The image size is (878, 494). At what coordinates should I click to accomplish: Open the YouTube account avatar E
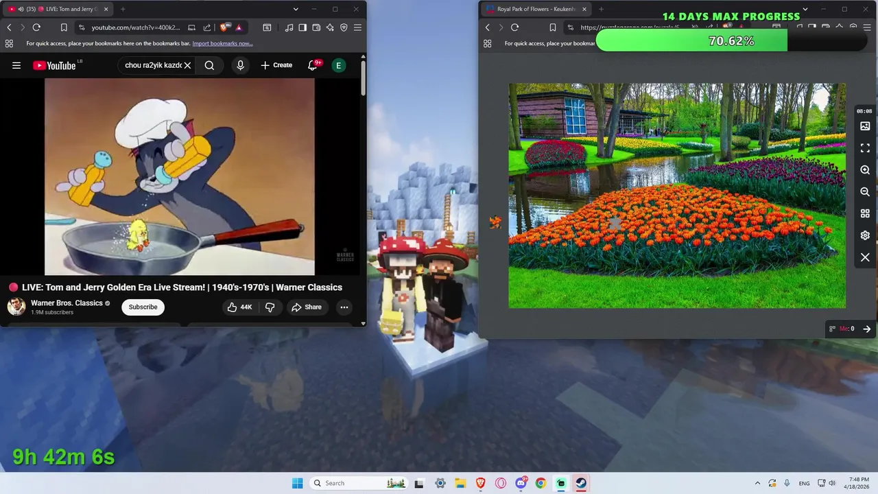[x=338, y=65]
